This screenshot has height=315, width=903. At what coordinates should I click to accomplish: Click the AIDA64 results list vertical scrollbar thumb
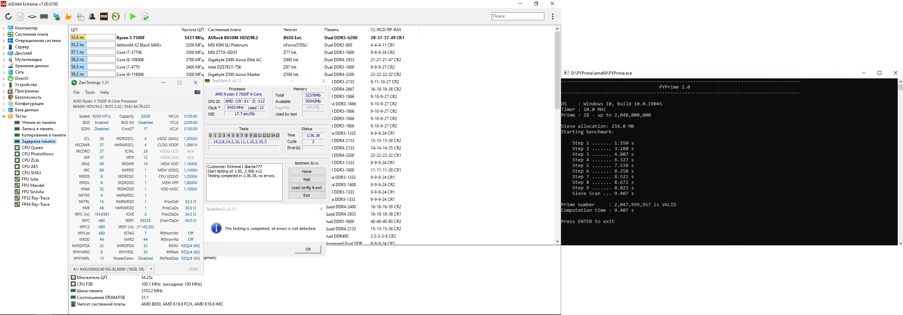click(557, 70)
